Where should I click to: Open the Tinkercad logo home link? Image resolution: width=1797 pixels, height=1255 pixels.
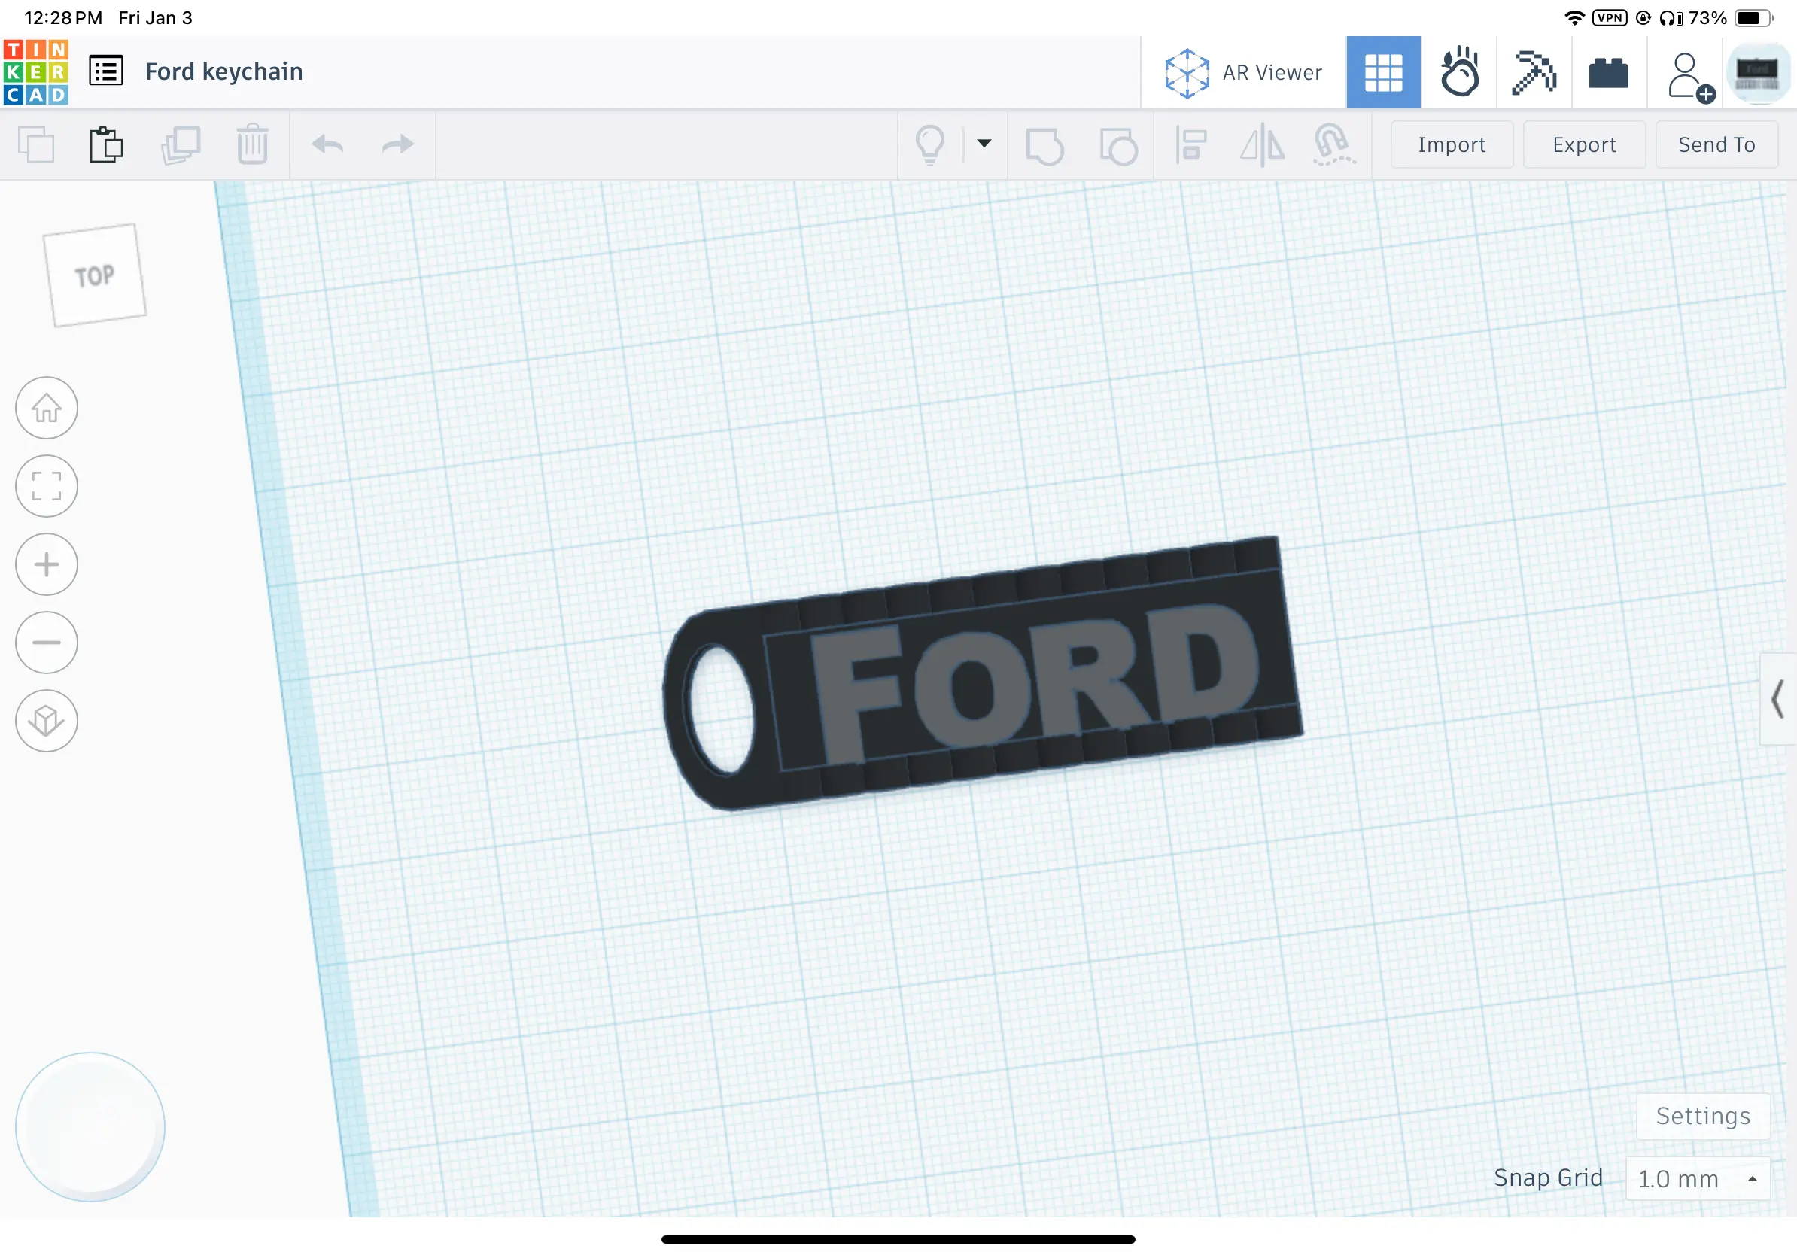tap(36, 72)
